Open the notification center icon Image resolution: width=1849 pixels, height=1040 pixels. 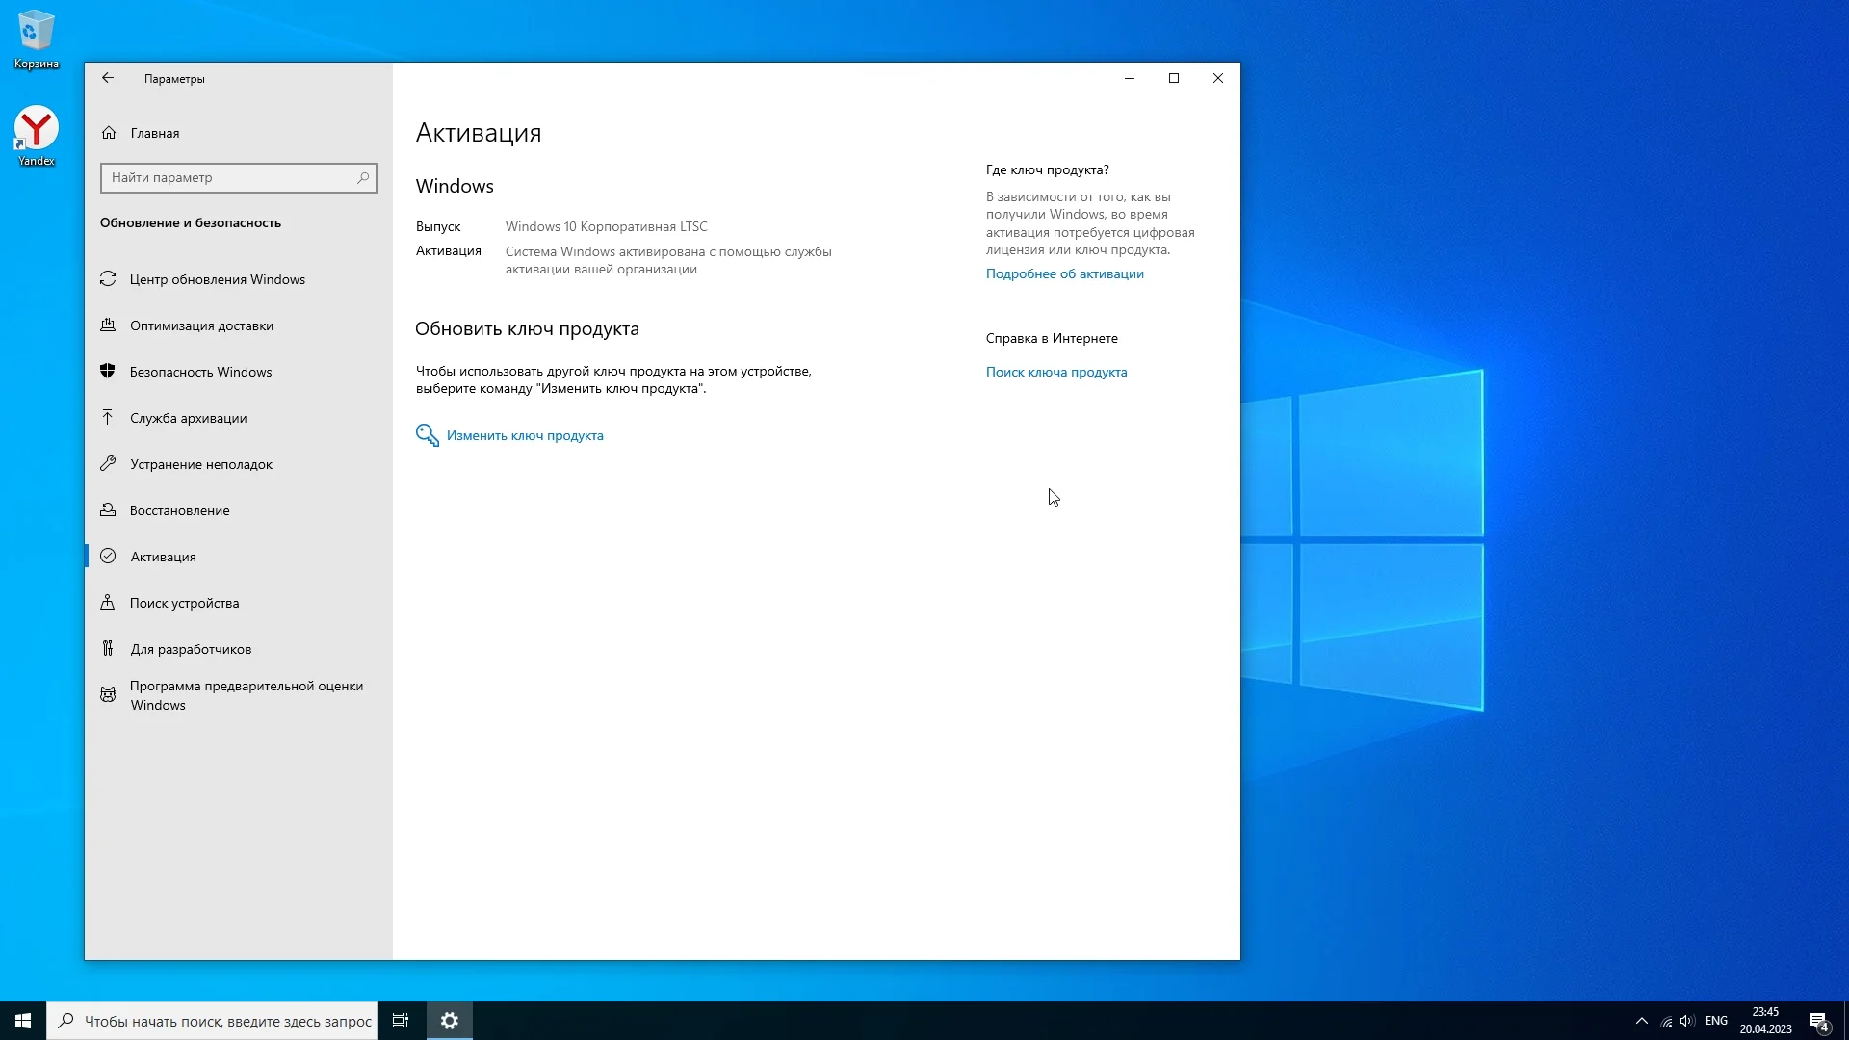point(1818,1021)
